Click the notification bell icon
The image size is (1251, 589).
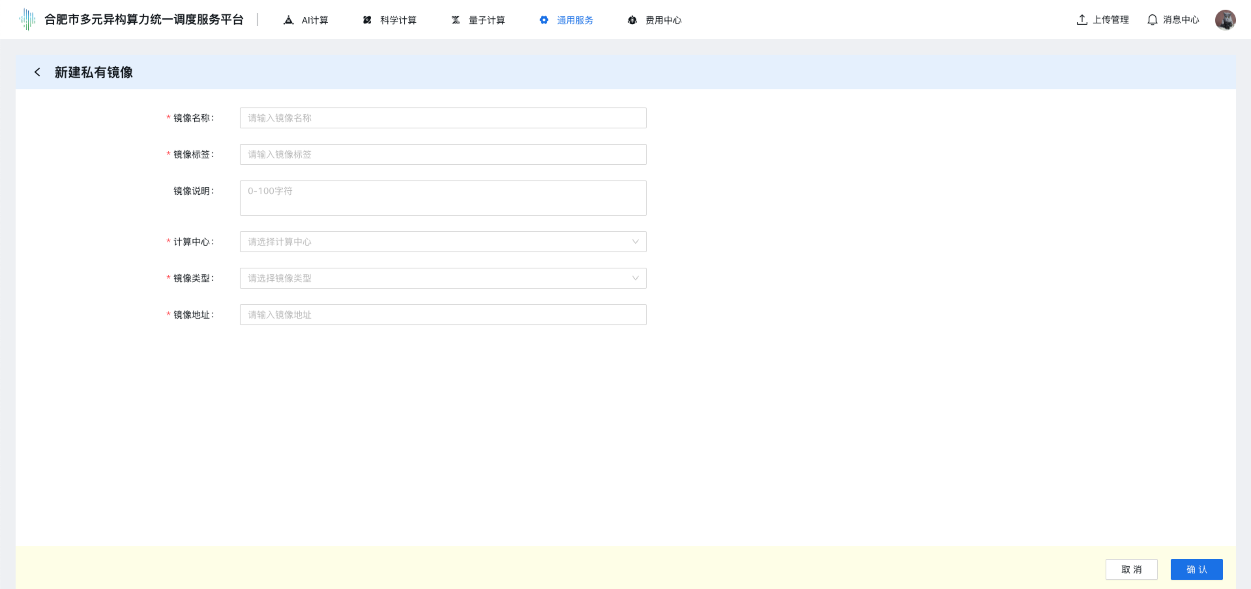1153,20
